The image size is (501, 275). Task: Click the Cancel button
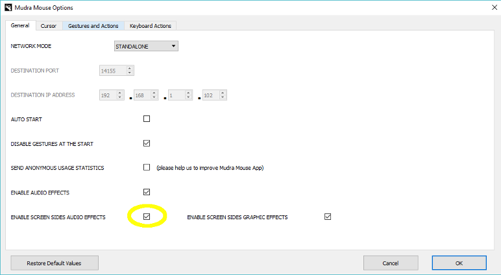391,263
